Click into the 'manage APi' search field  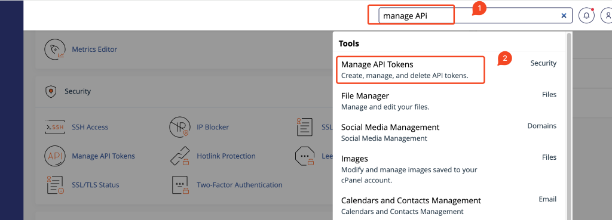coord(475,16)
